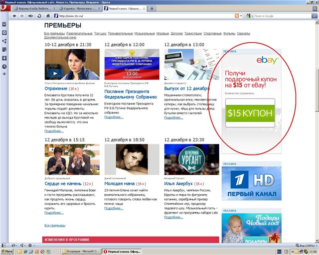The height and width of the screenshot is (255, 319).
Task: Open the Документальное кино link
Action: pos(60,38)
